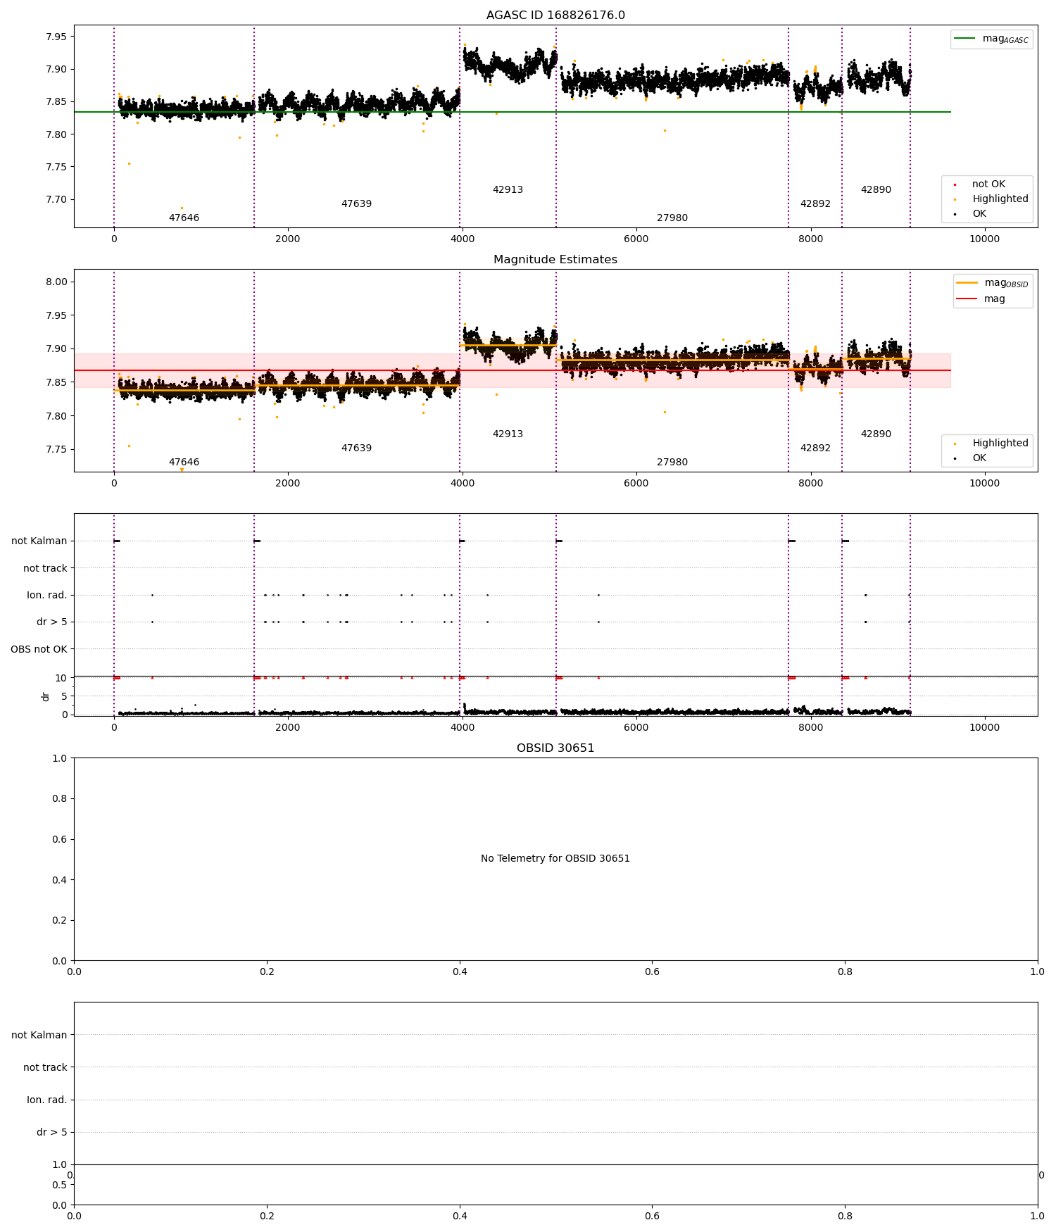1056x1232 pixels.
Task: Click 'OK' legend entry in Magnitude Estimates plot
Action: tap(979, 458)
